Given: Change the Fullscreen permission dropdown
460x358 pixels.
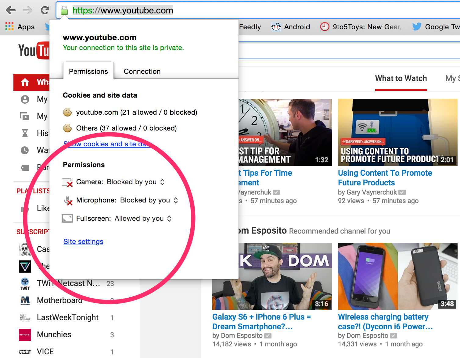Looking at the screenshot, I should [x=169, y=219].
